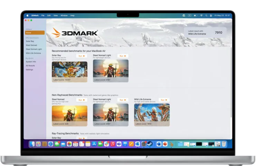Open Messages app in the Dock

(57, 144)
